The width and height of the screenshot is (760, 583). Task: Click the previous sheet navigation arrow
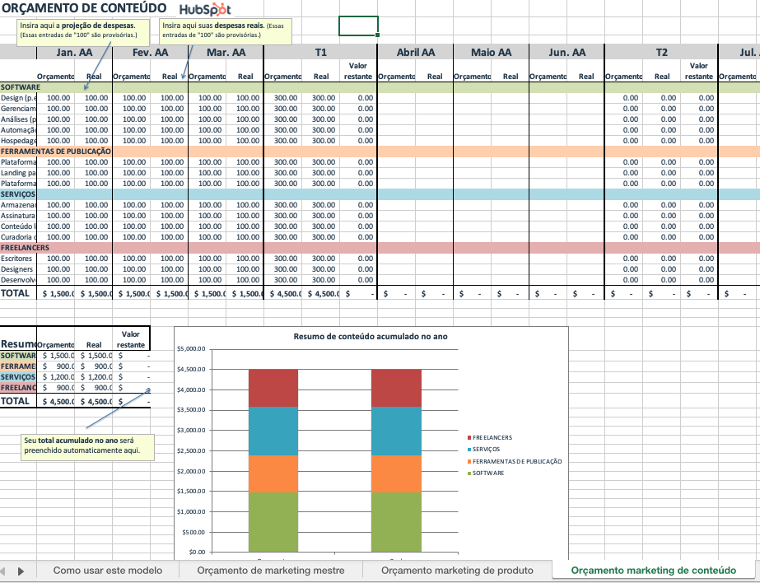tap(5, 571)
